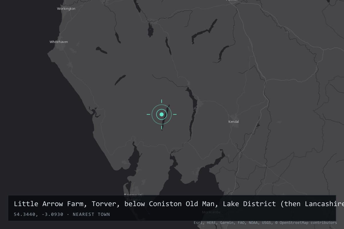
Task: Select the Workington town label
Action: pyautogui.click(x=66, y=9)
